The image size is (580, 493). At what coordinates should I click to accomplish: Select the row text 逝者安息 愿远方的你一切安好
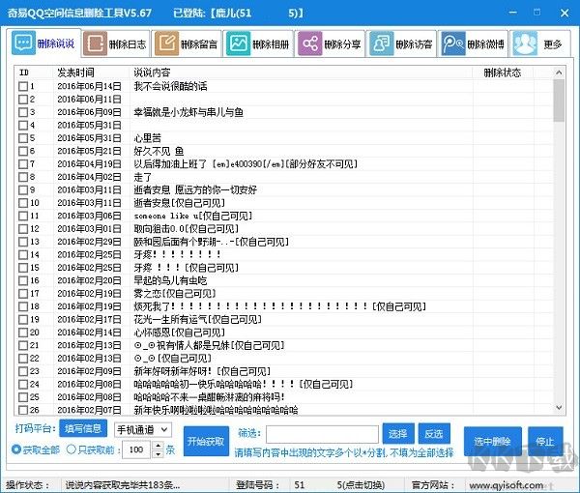195,189
